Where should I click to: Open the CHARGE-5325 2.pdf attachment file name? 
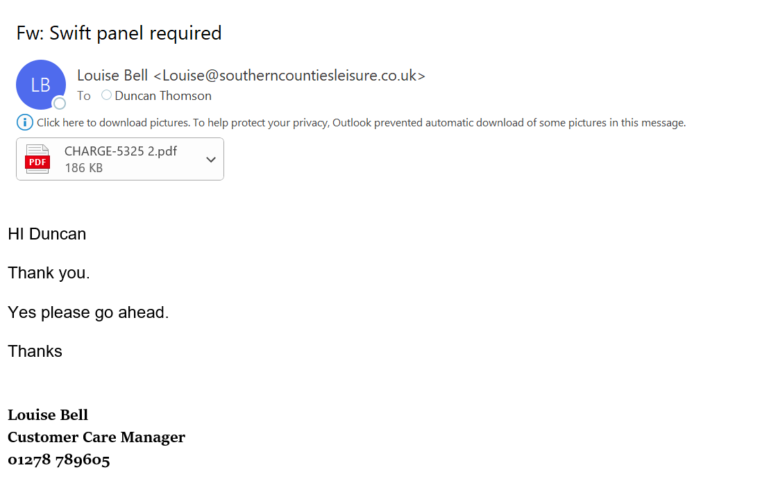(x=121, y=151)
